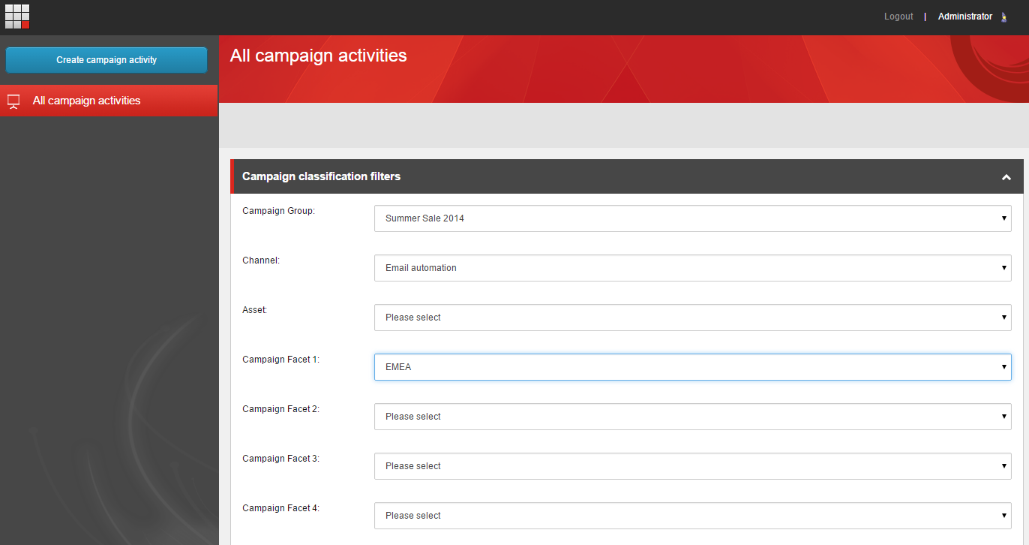Click the Asset field label
This screenshot has width=1029, height=545.
[x=254, y=310]
